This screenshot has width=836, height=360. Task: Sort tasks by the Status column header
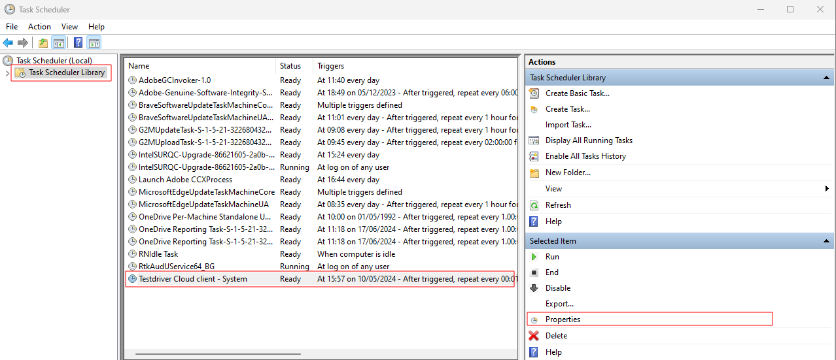pos(295,66)
